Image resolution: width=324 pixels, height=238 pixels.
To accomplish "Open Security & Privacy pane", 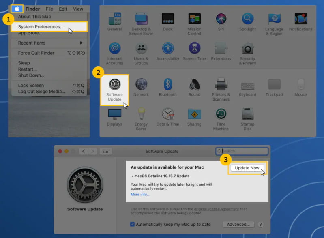I will point(247,48).
